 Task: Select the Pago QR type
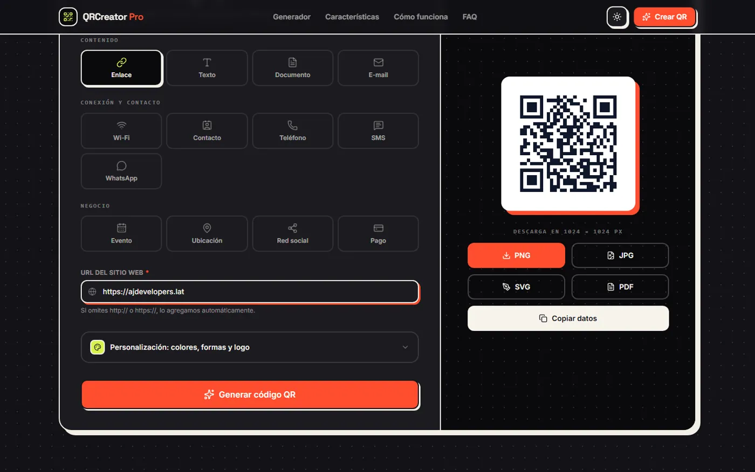tap(378, 234)
